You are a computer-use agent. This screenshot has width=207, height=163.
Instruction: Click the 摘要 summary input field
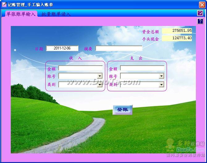tap(119, 48)
